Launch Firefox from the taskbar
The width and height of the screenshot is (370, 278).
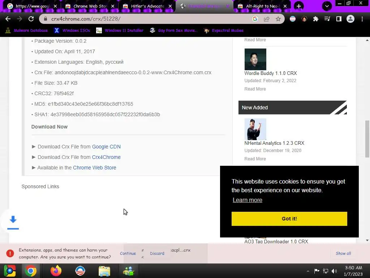point(56,271)
